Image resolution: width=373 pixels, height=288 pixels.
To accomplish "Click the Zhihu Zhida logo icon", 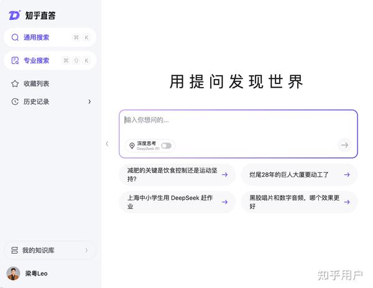I will click(x=15, y=15).
